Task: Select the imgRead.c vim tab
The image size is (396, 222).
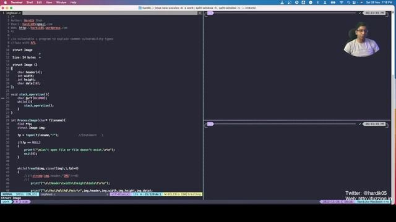Action: point(12,13)
